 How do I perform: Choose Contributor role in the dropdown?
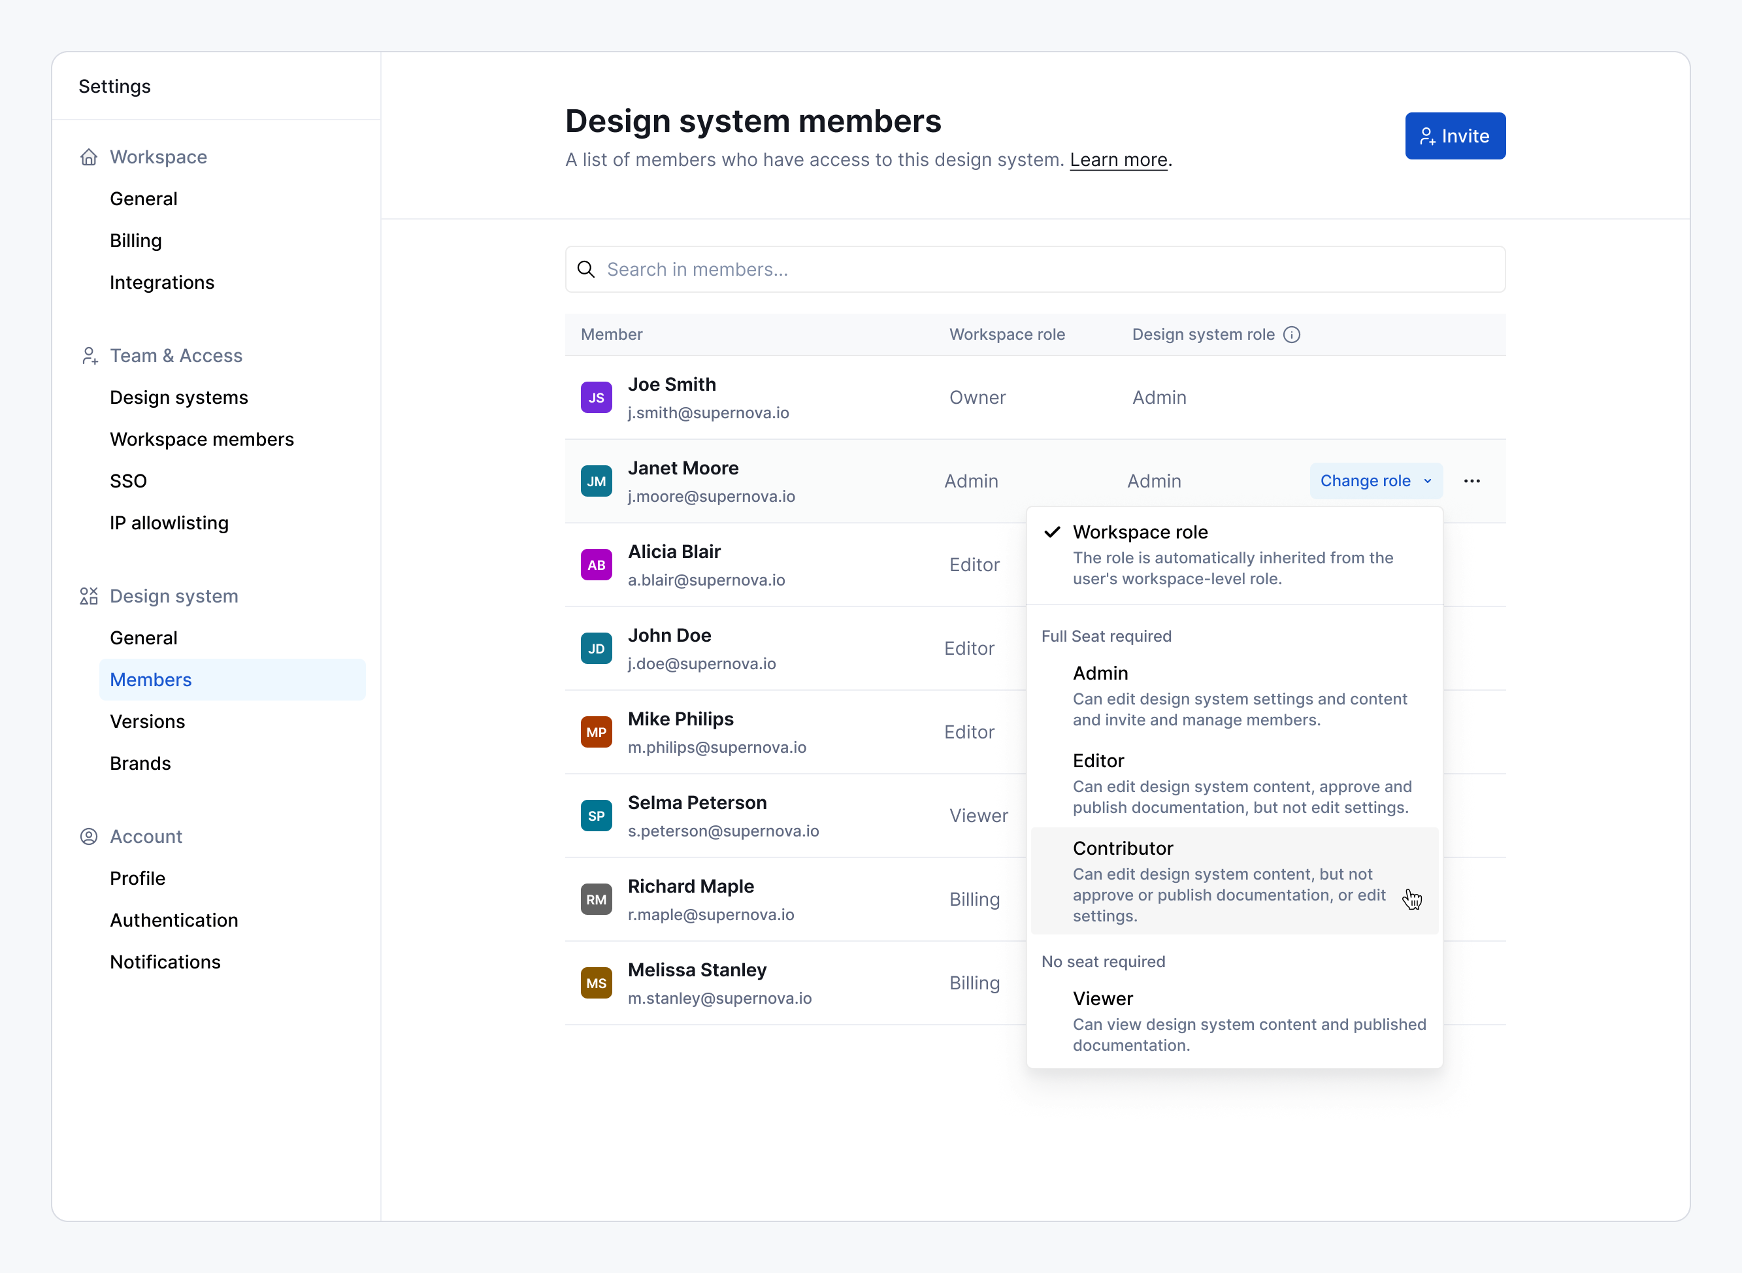pos(1234,882)
